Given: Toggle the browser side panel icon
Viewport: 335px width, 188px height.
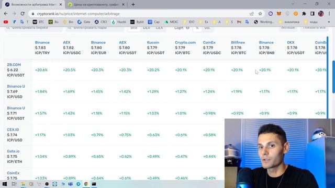Looking at the screenshot, I should pos(312,14).
